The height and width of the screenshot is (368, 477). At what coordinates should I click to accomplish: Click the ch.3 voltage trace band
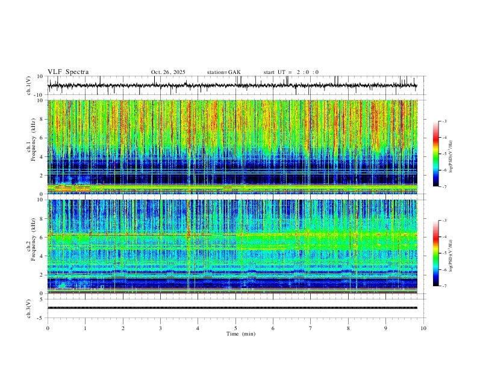tap(232, 308)
